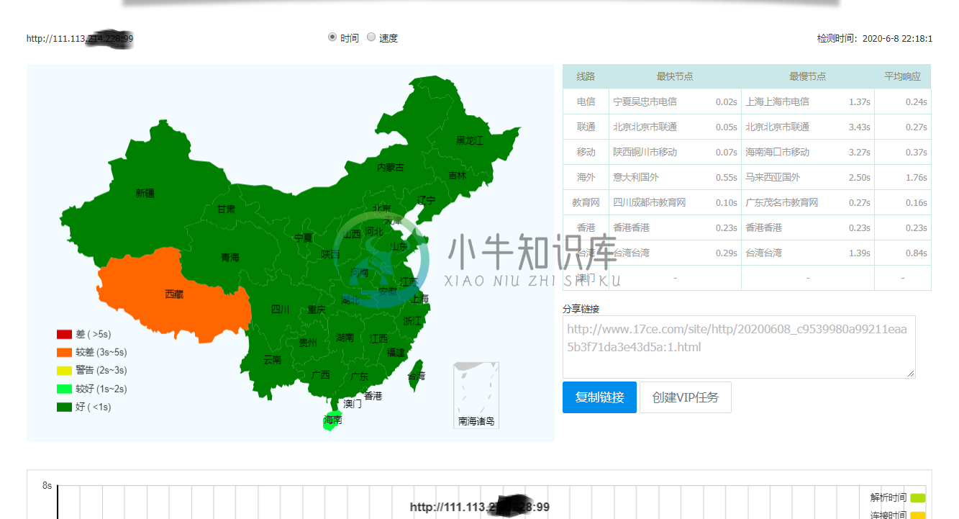Click 海南 island on the map
Image resolution: width=959 pixels, height=519 pixels.
pyautogui.click(x=332, y=420)
